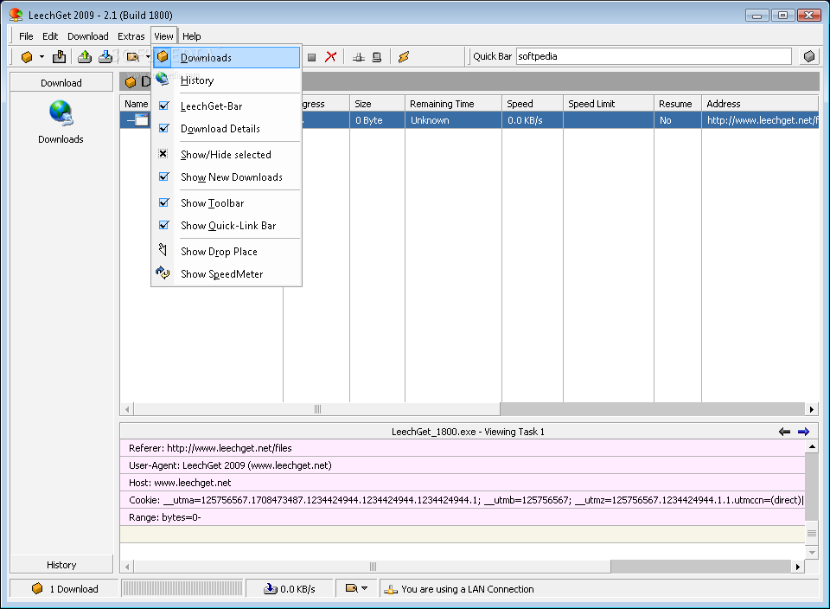Click the details pane scroll-up arrow
The height and width of the screenshot is (609, 830).
coord(812,446)
